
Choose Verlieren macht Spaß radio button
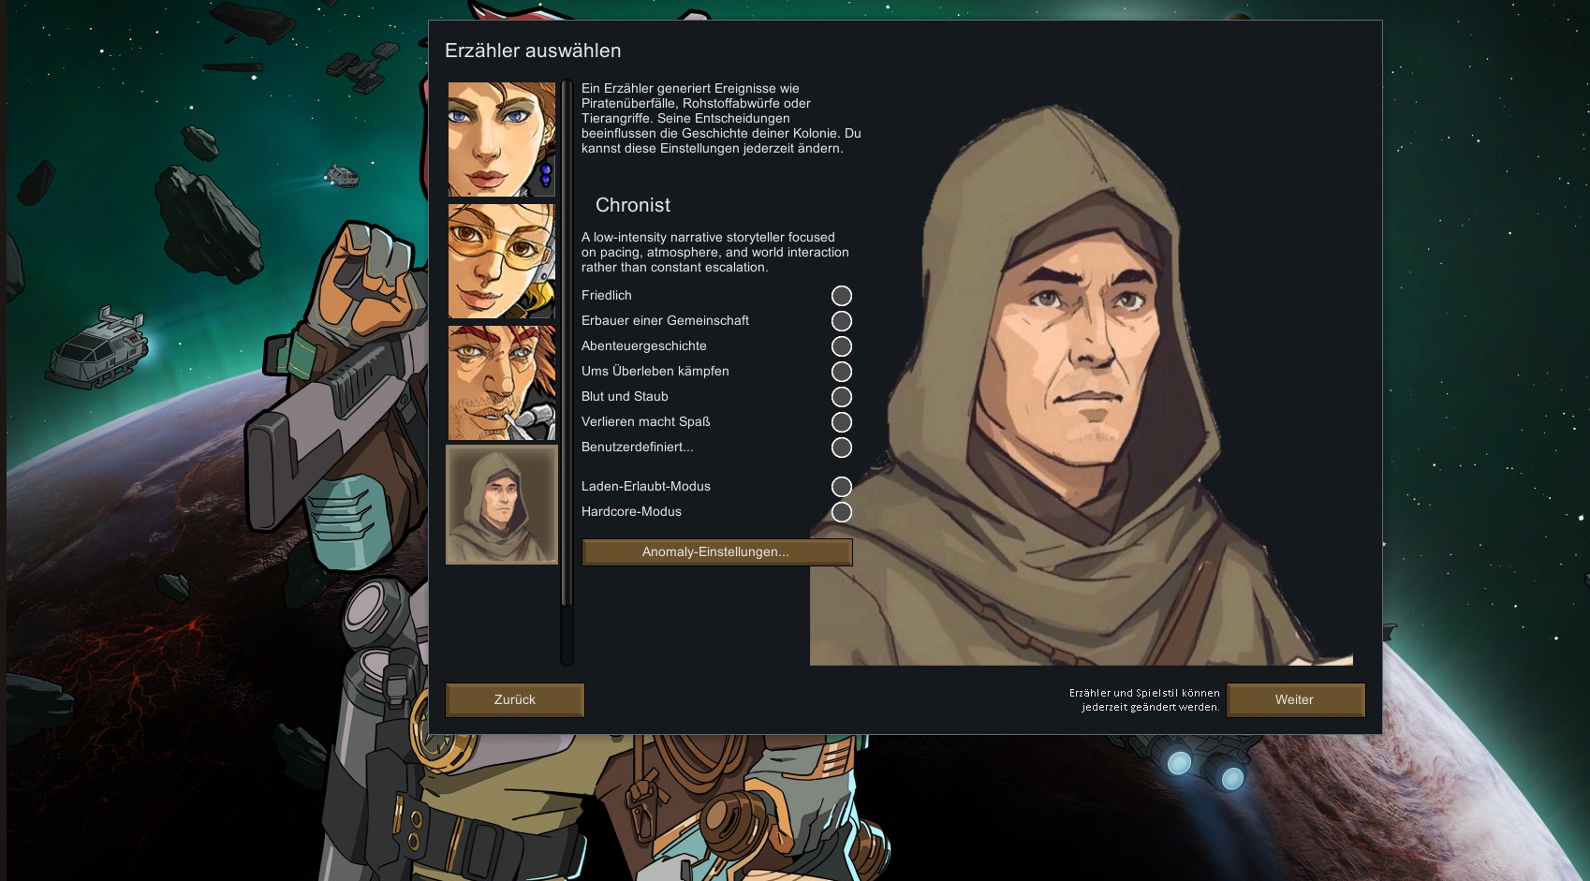point(842,422)
